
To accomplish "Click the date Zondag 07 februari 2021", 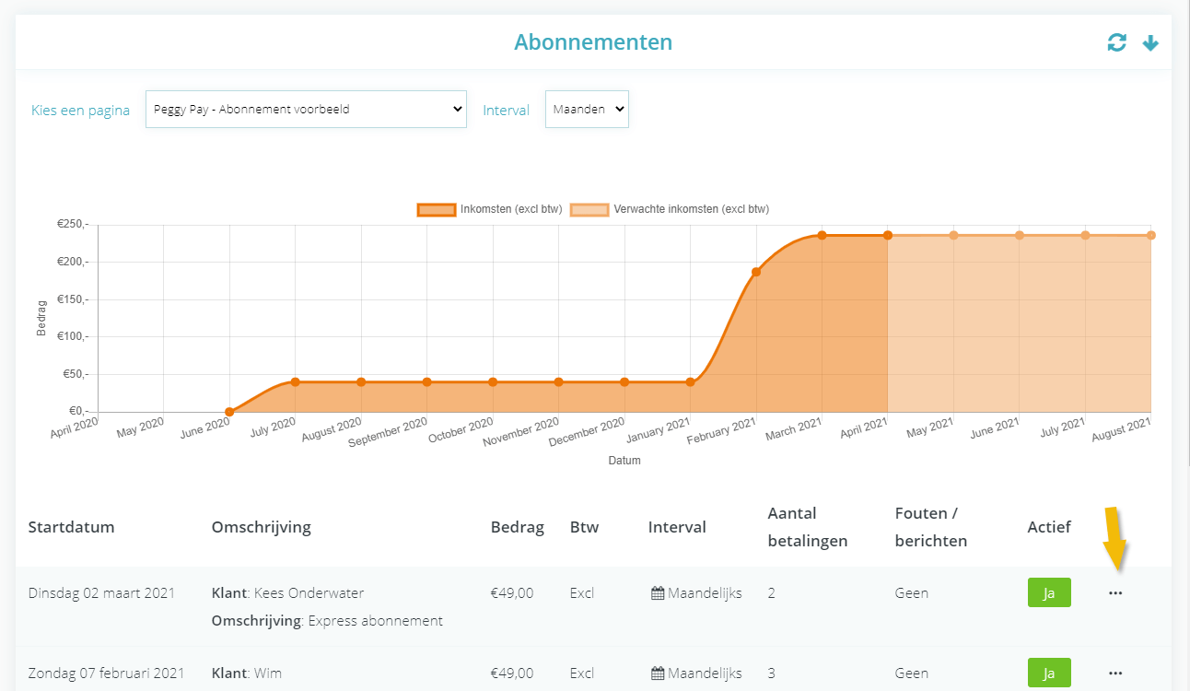I will [x=107, y=673].
